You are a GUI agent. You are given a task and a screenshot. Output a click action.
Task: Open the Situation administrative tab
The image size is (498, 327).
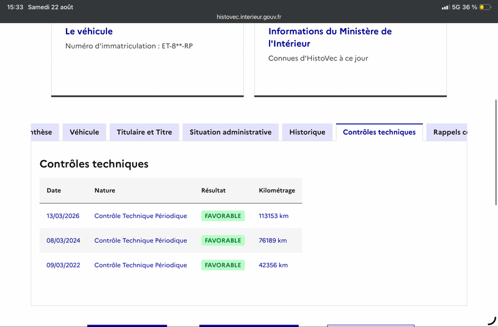[x=230, y=132]
